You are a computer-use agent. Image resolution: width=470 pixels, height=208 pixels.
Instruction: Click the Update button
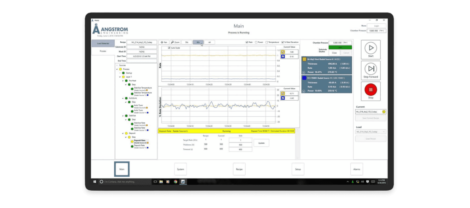261,143
